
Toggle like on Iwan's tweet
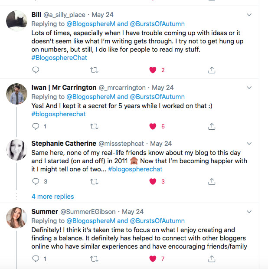click(x=153, y=126)
